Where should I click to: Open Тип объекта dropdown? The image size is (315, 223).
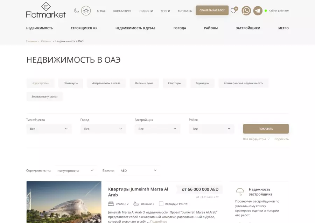[x=49, y=129]
